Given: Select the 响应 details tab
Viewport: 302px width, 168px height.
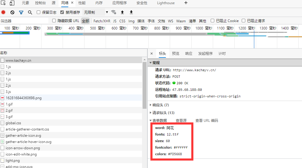Looking at the screenshot, I should (x=189, y=54).
